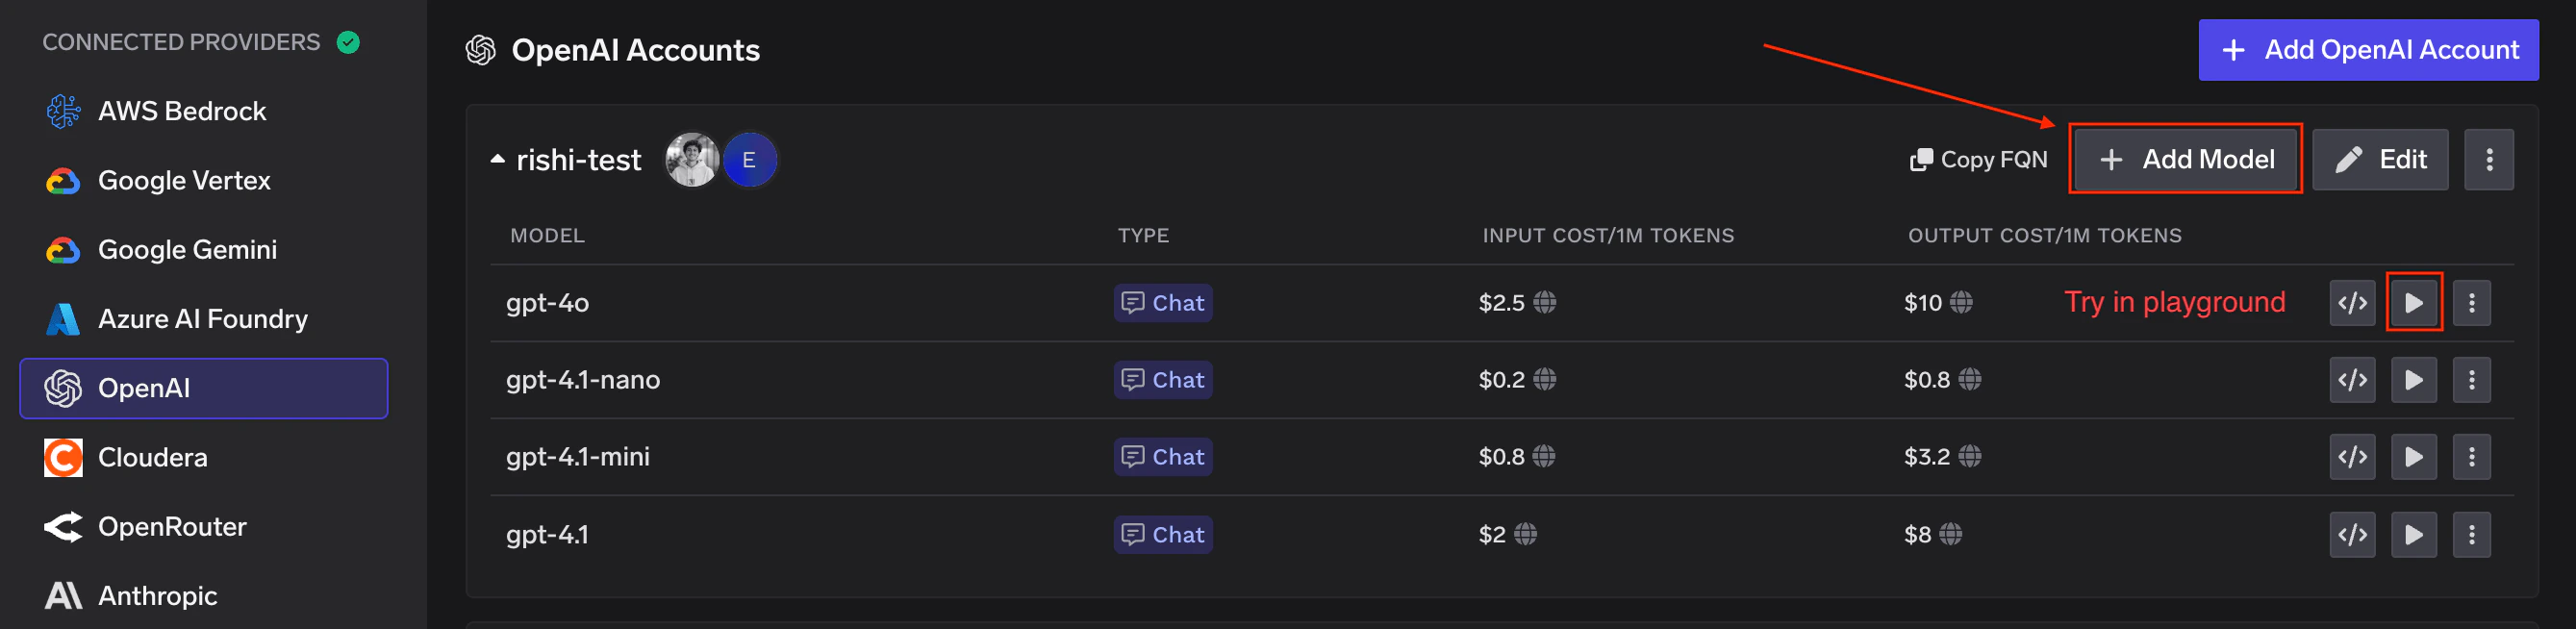Click the globe icon beside gpt-4o input cost
This screenshot has height=629, width=2576.
click(x=1546, y=302)
